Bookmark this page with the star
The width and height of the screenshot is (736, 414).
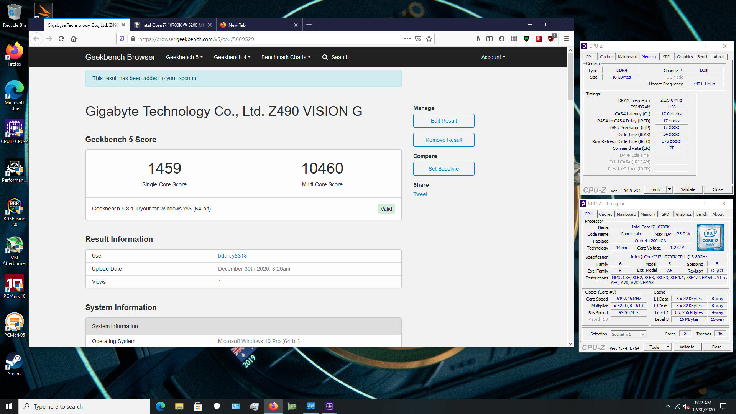coord(429,39)
